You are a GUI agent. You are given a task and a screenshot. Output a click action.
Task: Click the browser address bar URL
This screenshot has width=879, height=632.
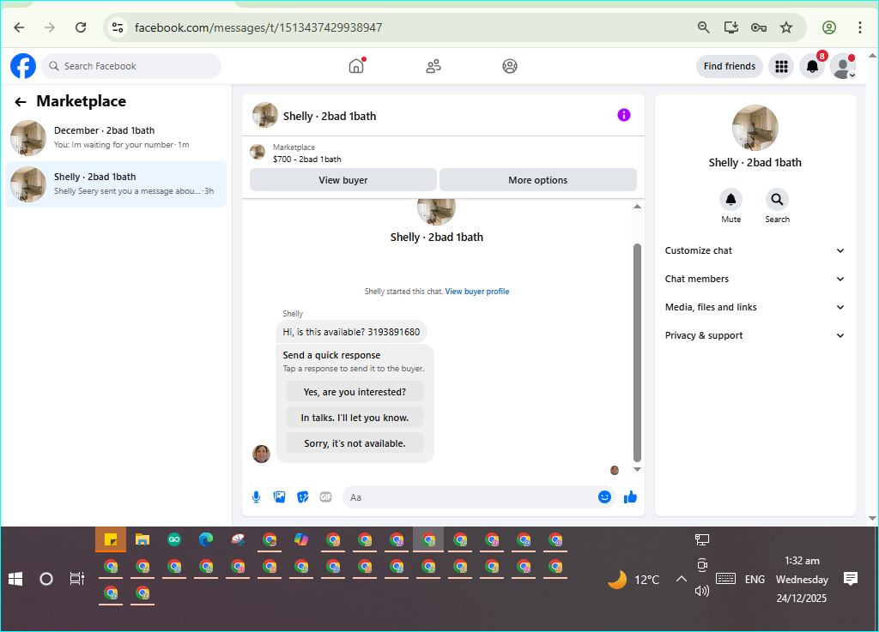(x=258, y=27)
